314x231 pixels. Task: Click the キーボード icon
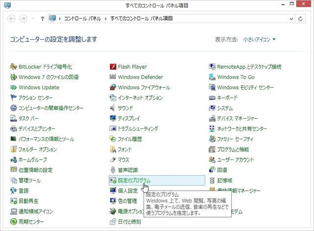pyautogui.click(x=212, y=98)
